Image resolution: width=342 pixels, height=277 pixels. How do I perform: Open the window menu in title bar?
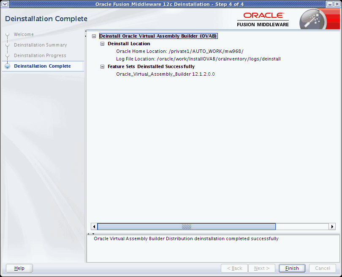click(5, 4)
